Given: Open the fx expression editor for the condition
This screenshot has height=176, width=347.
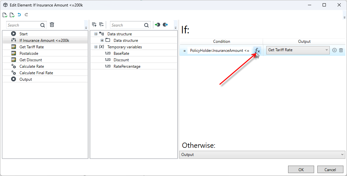Looking at the screenshot, I should pyautogui.click(x=257, y=51).
